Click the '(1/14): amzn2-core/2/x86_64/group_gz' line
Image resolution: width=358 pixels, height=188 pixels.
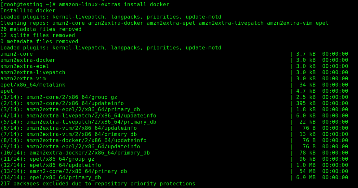pyautogui.click(x=59, y=97)
